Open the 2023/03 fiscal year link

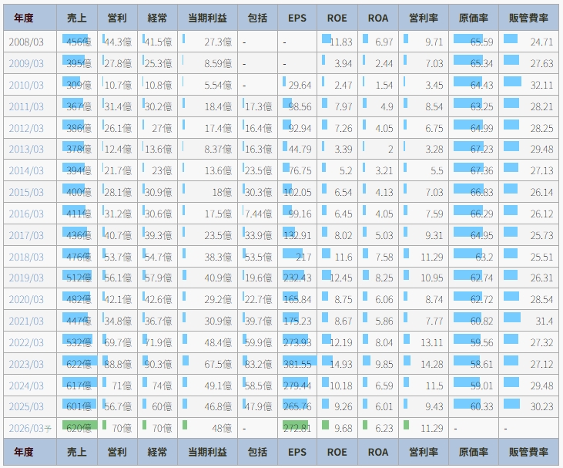click(26, 363)
